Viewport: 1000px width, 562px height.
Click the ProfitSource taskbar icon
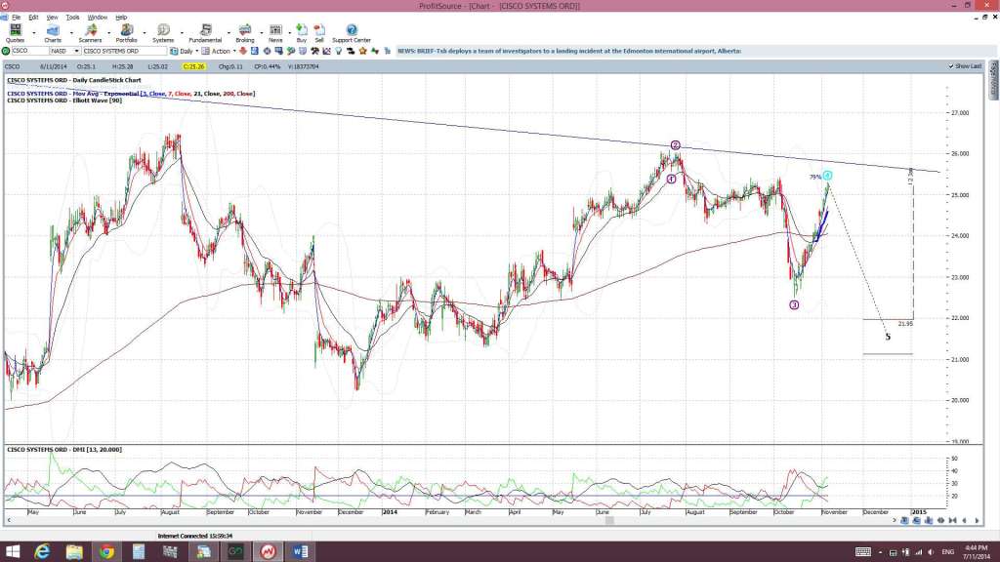point(268,552)
